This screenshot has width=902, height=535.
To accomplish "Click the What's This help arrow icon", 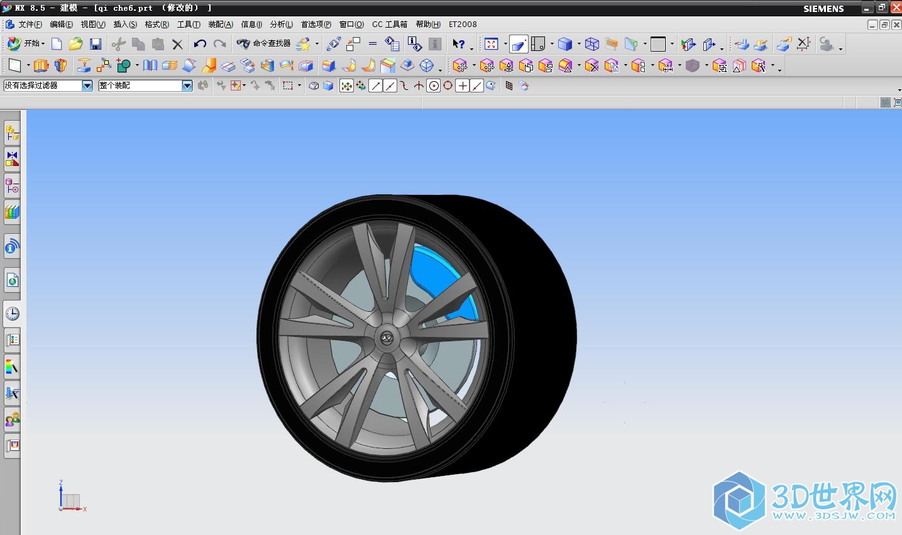I will [458, 43].
